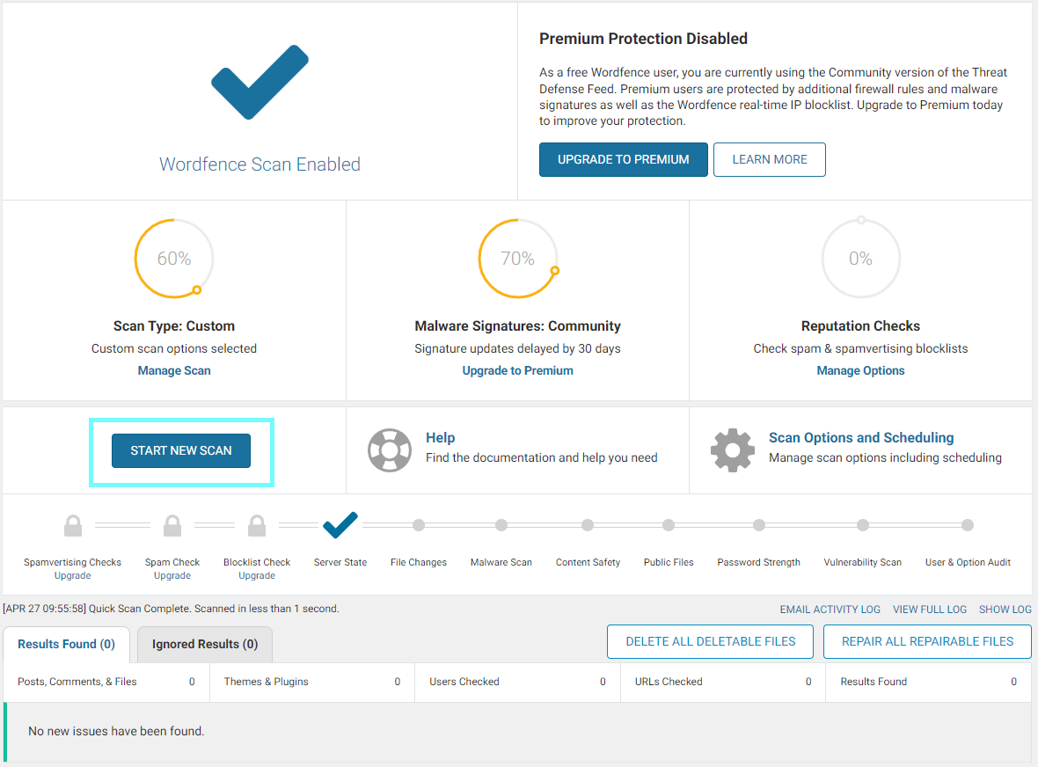The image size is (1038, 767).
Task: Click the Help lifebuoy icon
Action: [389, 449]
